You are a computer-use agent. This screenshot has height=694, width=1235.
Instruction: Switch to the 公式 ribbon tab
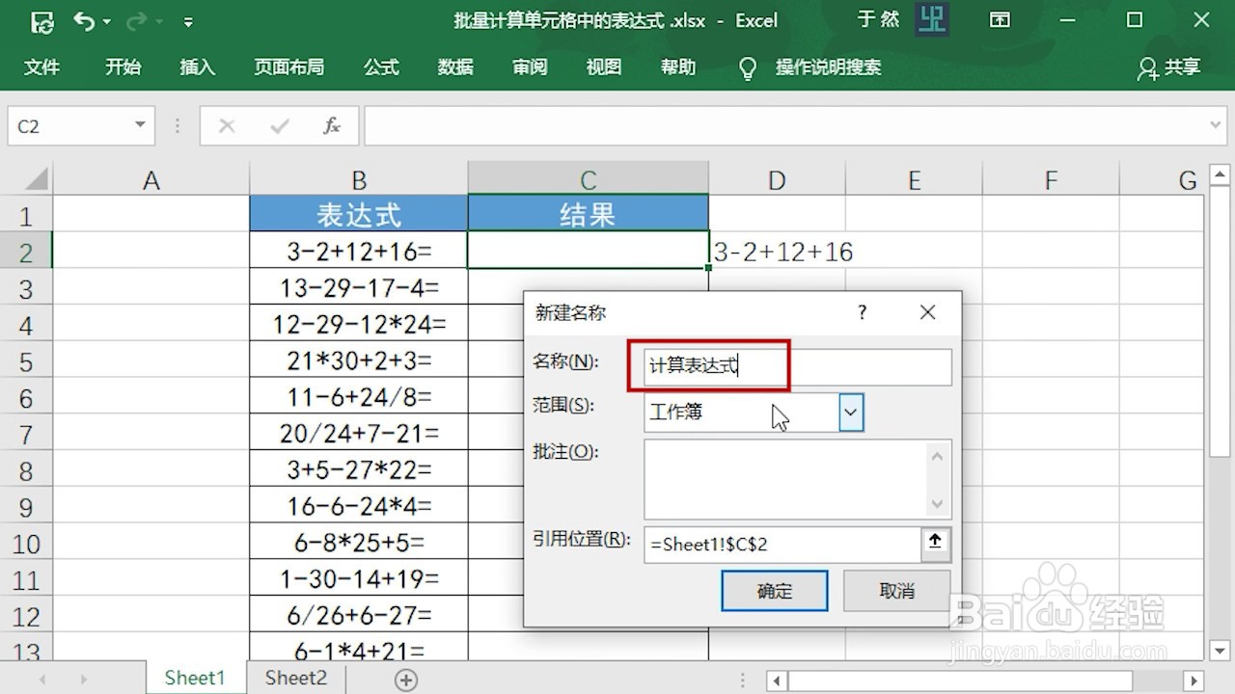pos(380,67)
